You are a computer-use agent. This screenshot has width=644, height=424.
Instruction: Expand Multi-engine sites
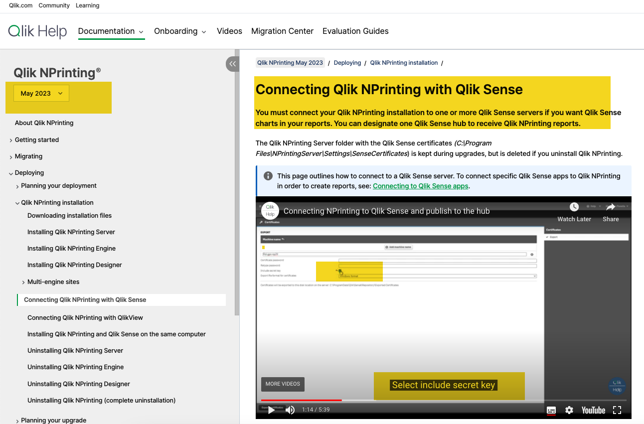(x=23, y=283)
